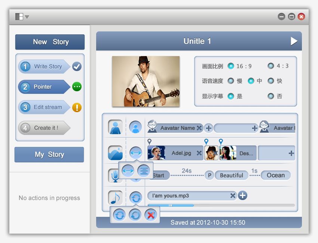
Task: Open the stretch-mode popup on image track
Action: [135, 153]
